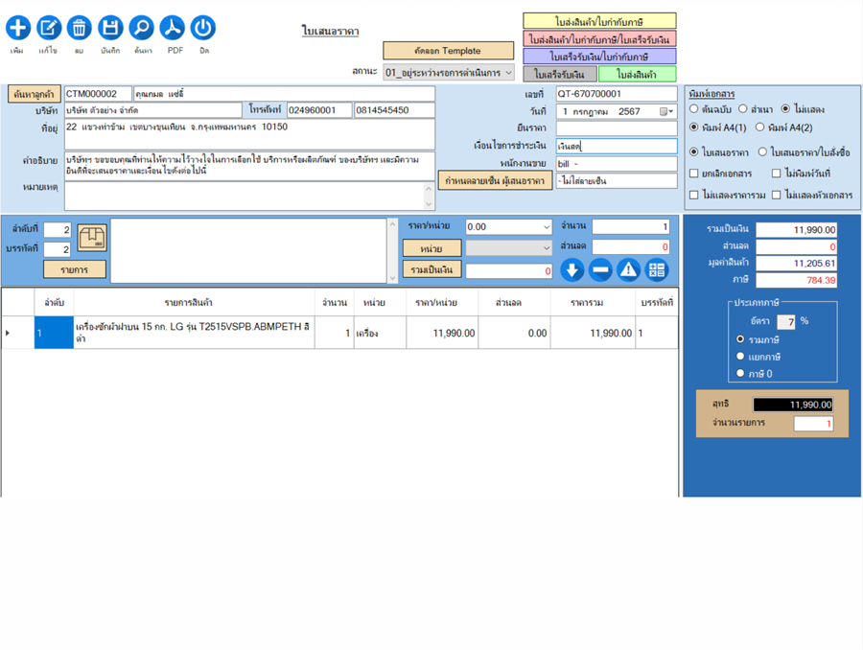Image resolution: width=863 pixels, height=650 pixels.
Task: Click the ลบ (delete) trash icon
Action: click(80, 28)
